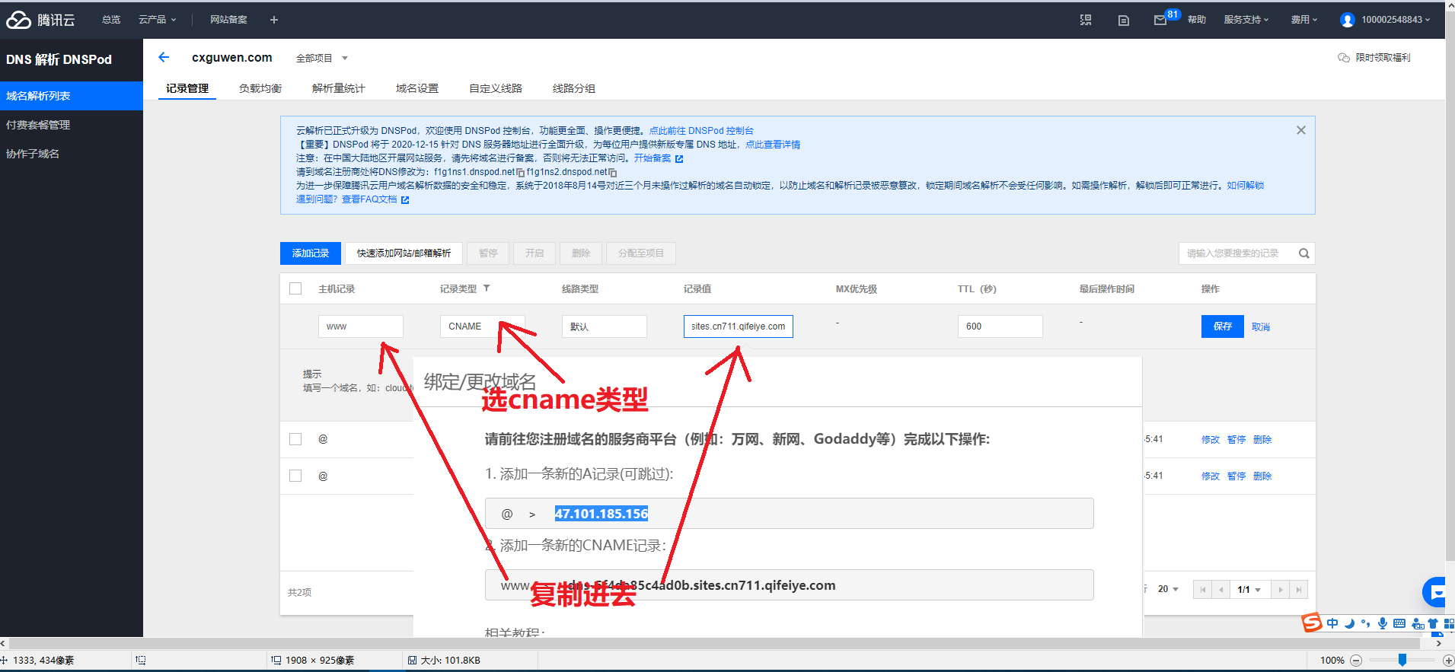Open the 默认 line type dropdown
The height and width of the screenshot is (672, 1455).
tap(604, 326)
